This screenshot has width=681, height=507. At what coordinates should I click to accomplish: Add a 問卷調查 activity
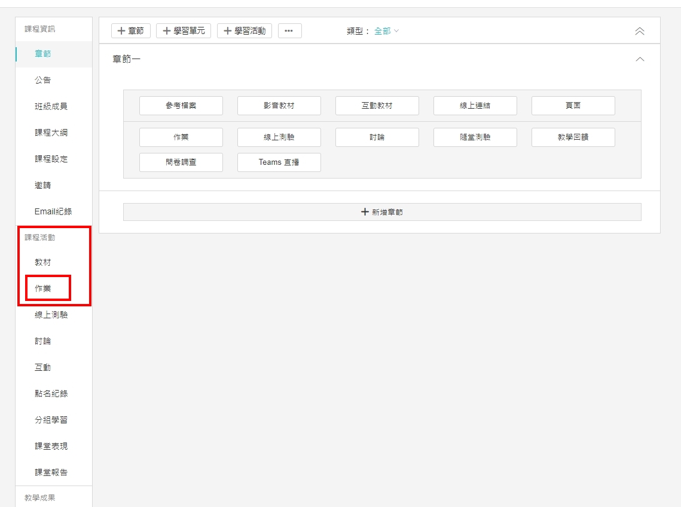tap(181, 162)
